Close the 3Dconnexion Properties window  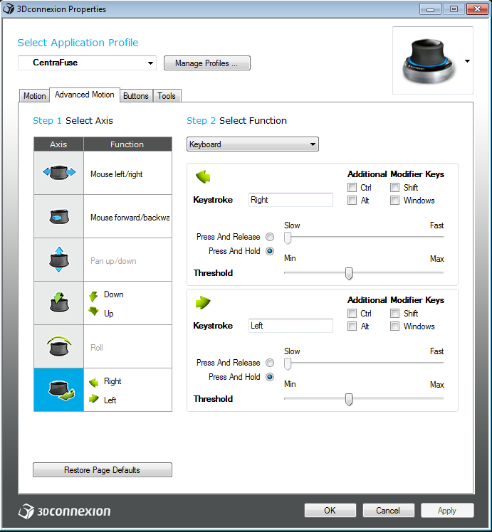477,9
